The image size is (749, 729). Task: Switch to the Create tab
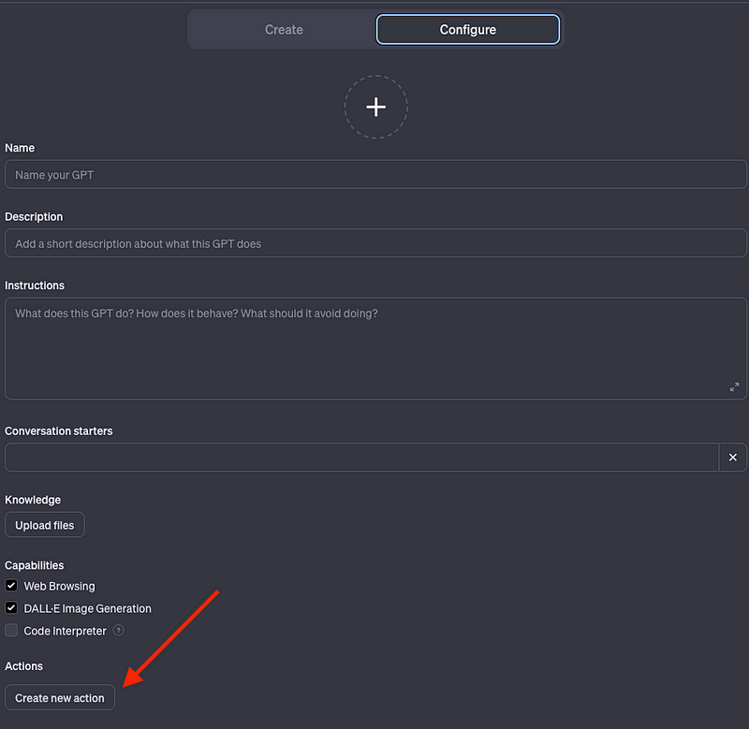pos(283,29)
